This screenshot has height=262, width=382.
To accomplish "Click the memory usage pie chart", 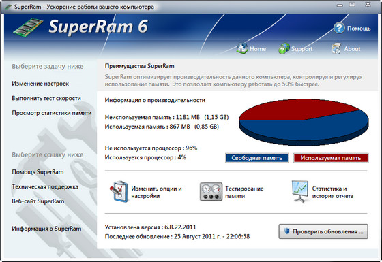I will point(304,122).
